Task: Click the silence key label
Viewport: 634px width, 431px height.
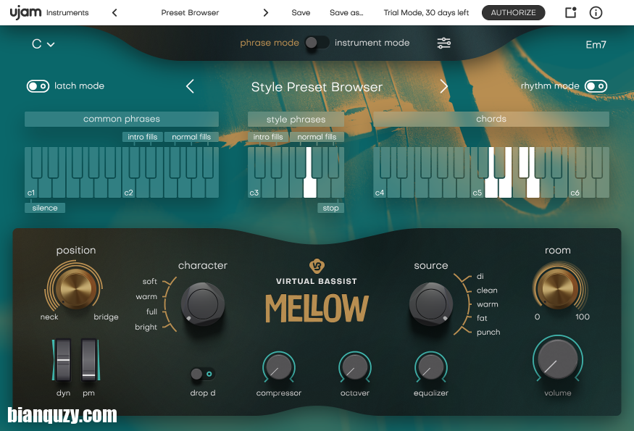Action: pyautogui.click(x=45, y=208)
